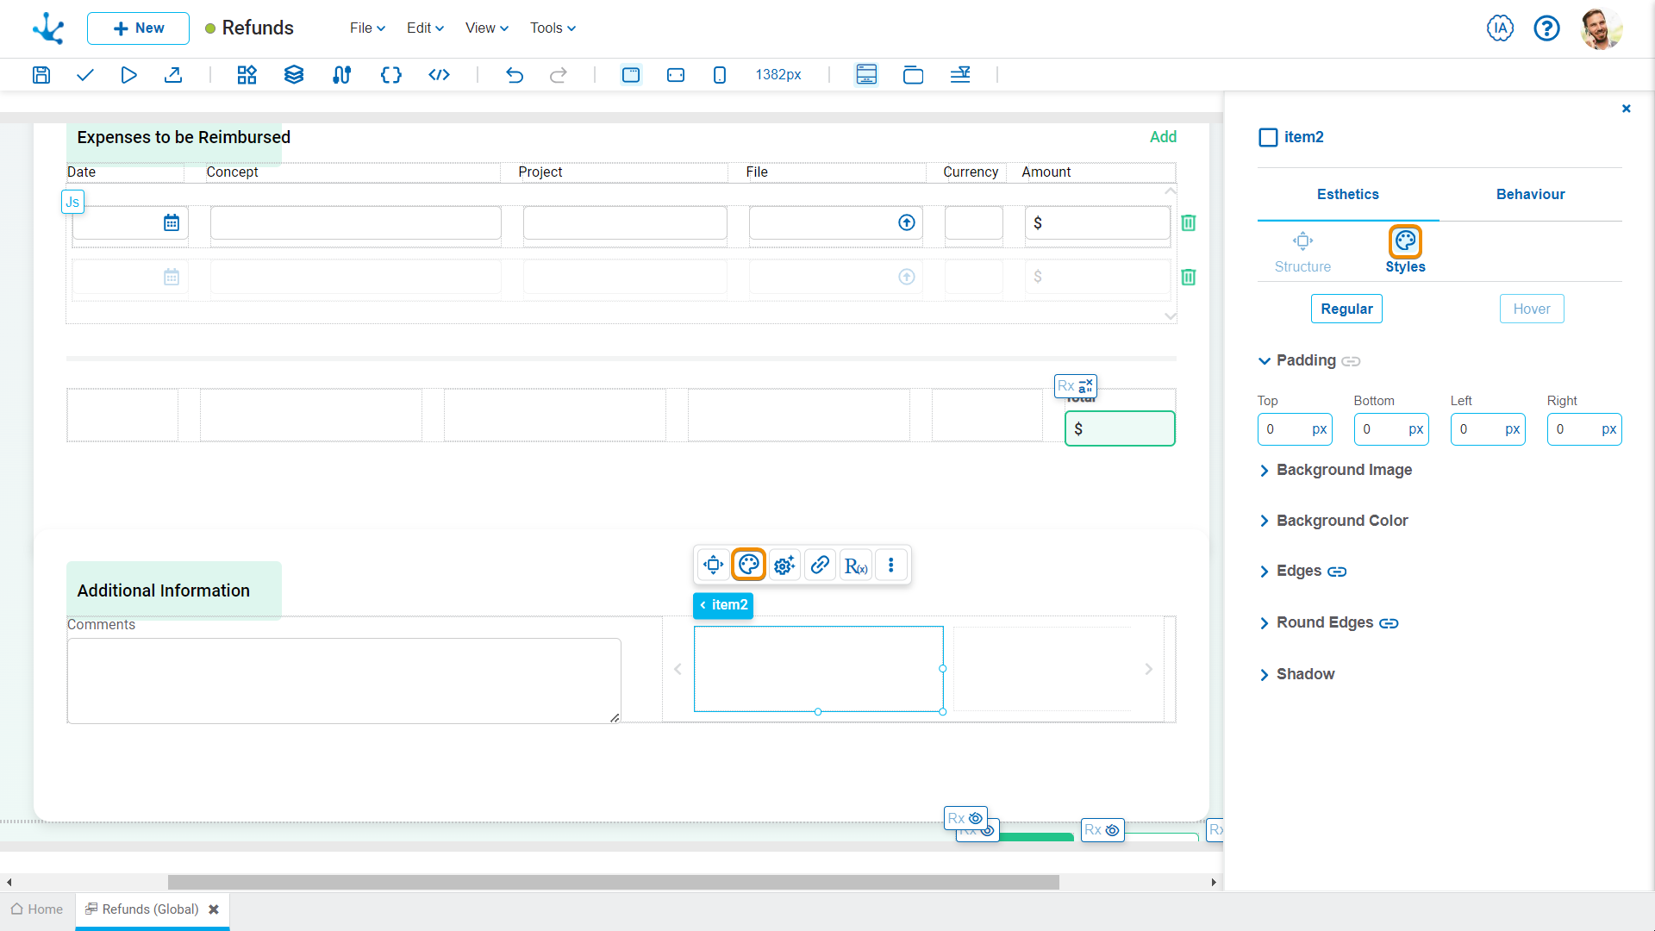1655x931 pixels.
Task: Click the settings gear icon in toolbar
Action: [x=784, y=565]
